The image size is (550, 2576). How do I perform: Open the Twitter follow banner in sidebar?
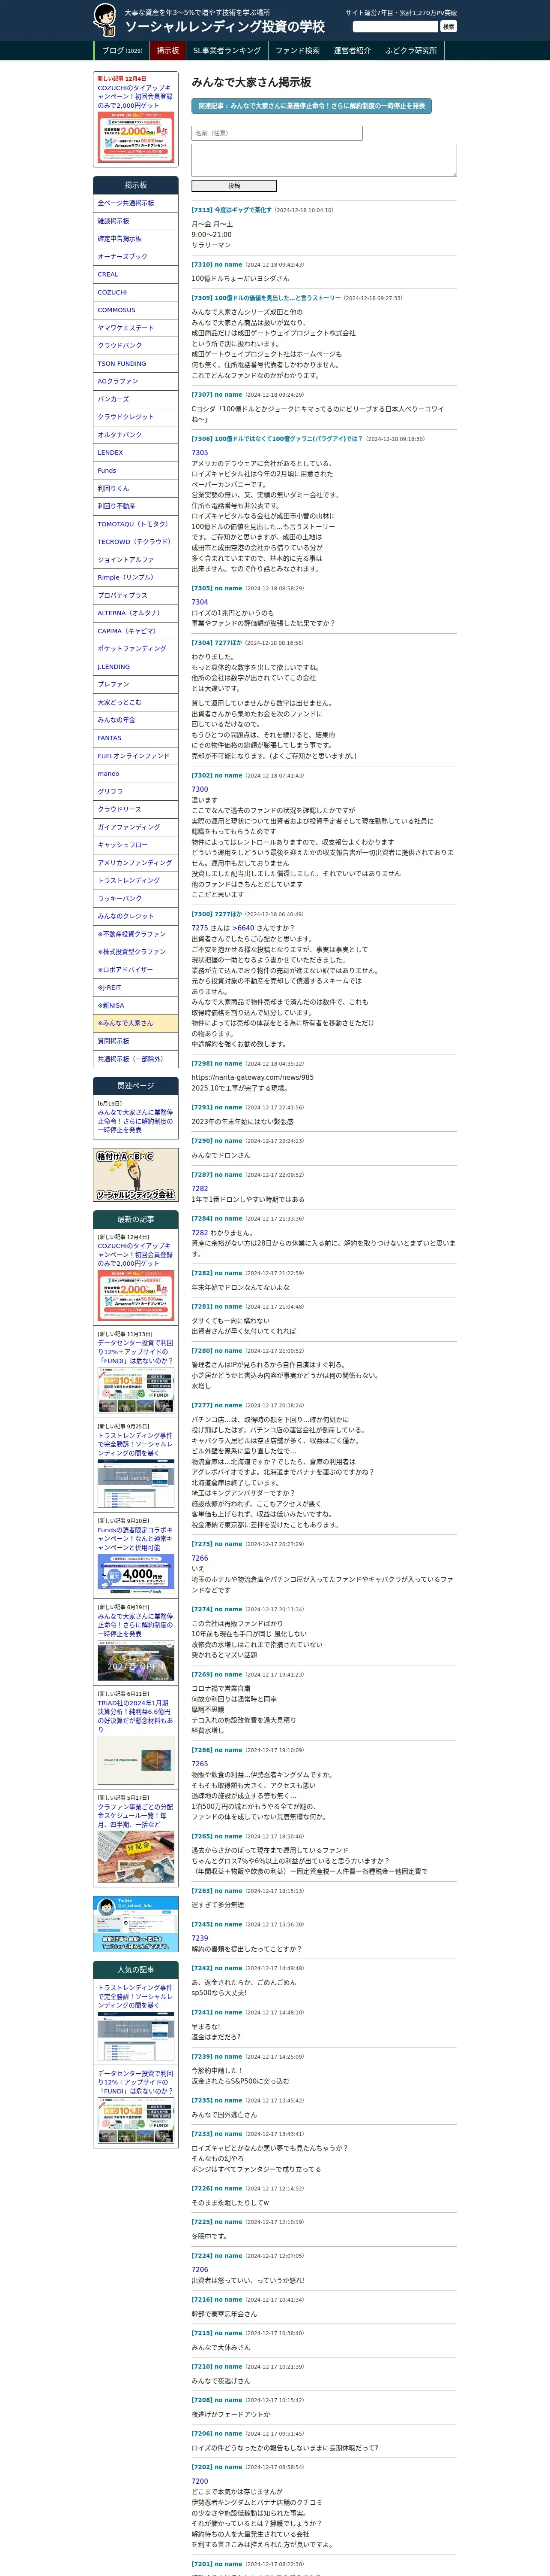coord(136,1924)
